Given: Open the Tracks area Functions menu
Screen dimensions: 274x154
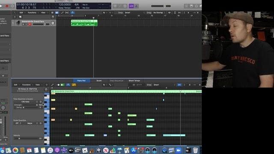Looking at the screenshot, I should (x=33, y=12).
